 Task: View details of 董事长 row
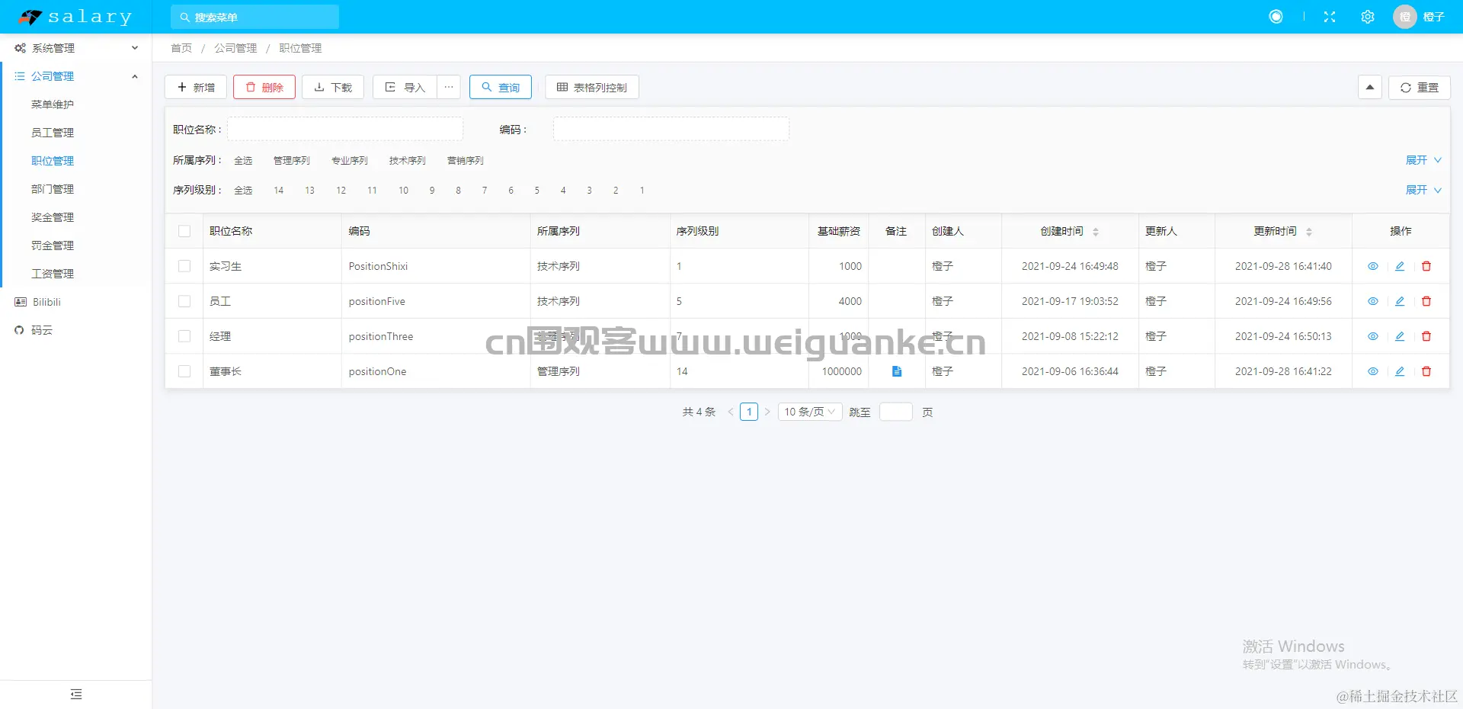[x=1373, y=371]
